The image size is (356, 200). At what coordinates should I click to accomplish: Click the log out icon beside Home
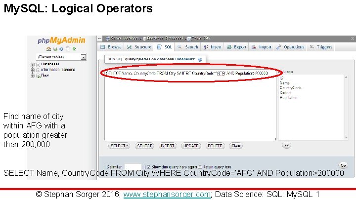pyautogui.click(x=55, y=49)
